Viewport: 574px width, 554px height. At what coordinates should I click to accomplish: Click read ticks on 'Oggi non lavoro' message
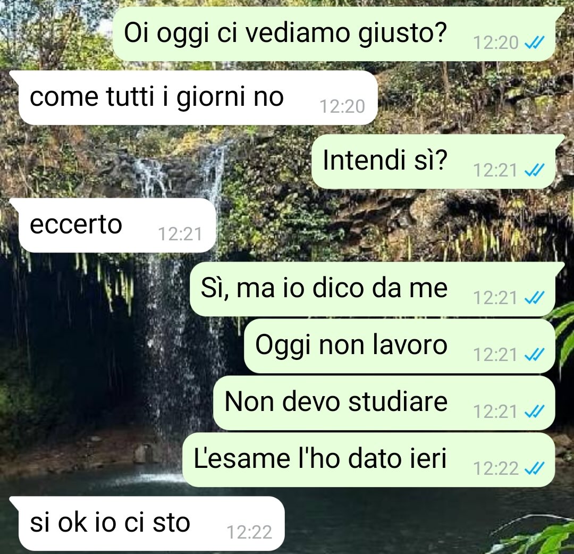(535, 355)
